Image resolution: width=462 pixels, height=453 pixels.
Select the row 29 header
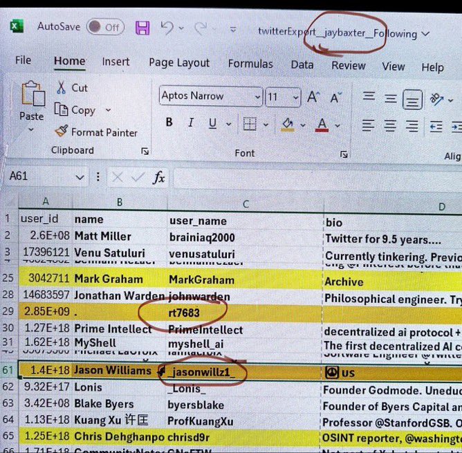click(x=8, y=311)
